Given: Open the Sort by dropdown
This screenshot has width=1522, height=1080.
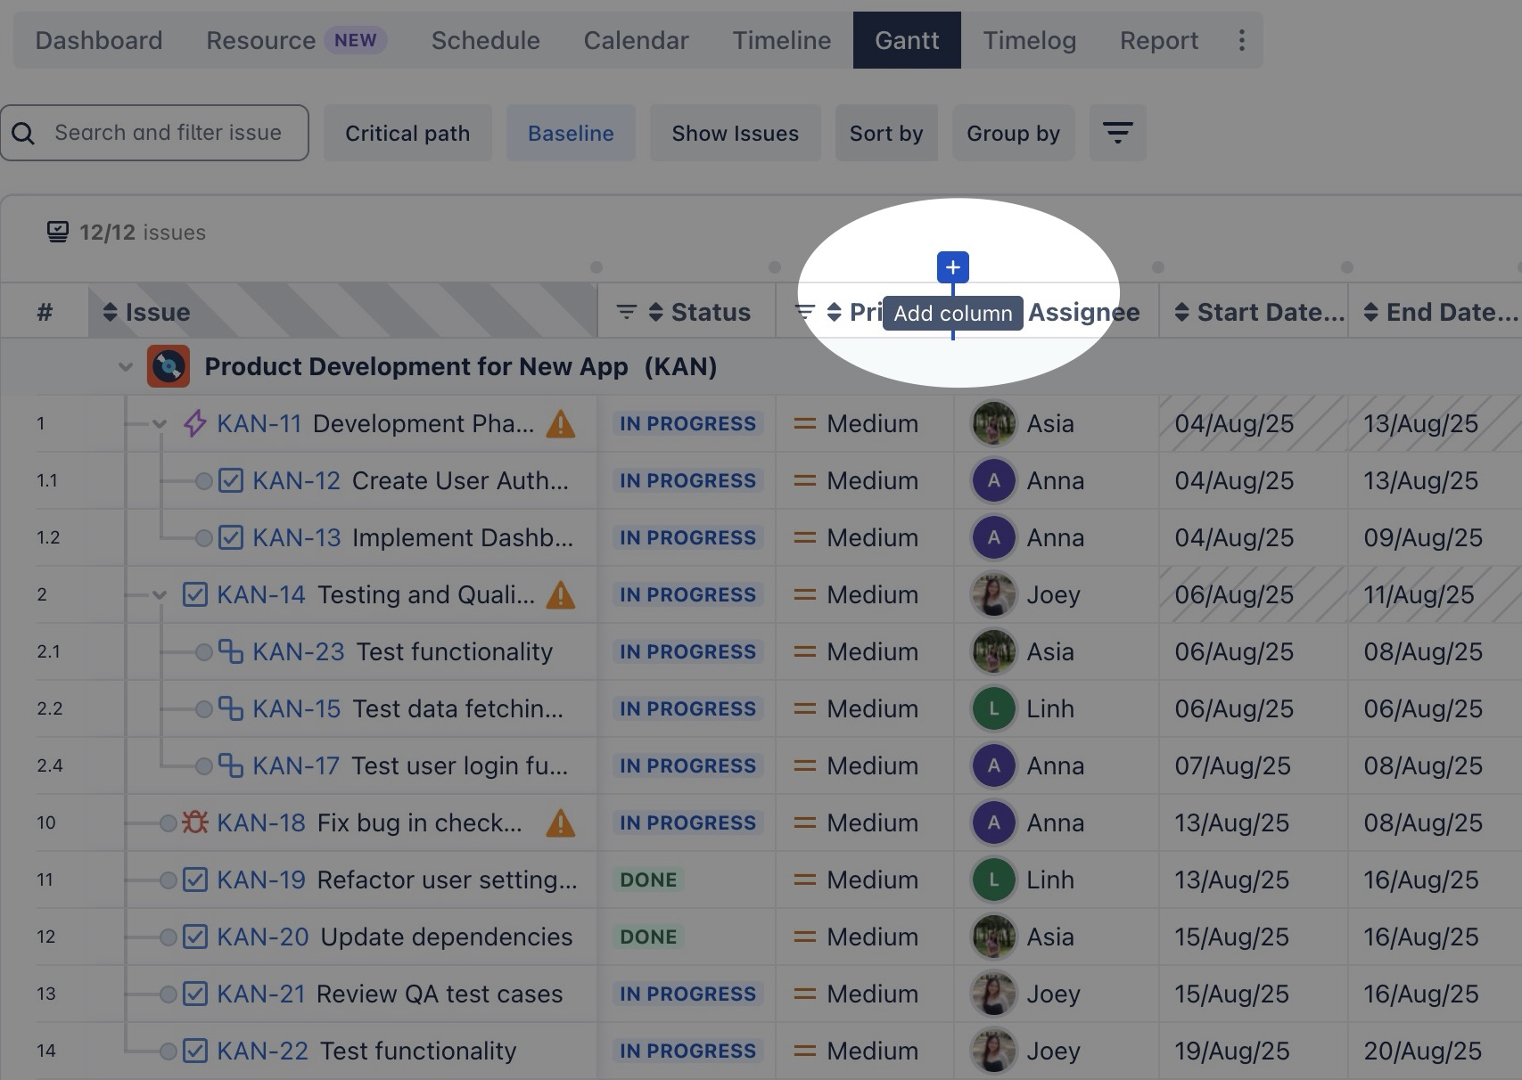Looking at the screenshot, I should [885, 134].
